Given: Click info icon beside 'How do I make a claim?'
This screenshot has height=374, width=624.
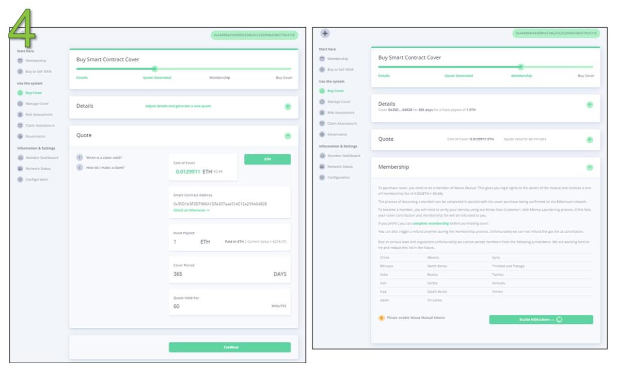Looking at the screenshot, I should (x=79, y=168).
